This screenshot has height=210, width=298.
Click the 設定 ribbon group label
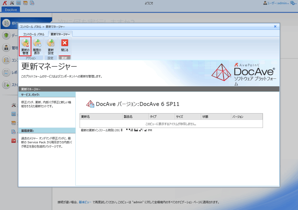coord(50,58)
